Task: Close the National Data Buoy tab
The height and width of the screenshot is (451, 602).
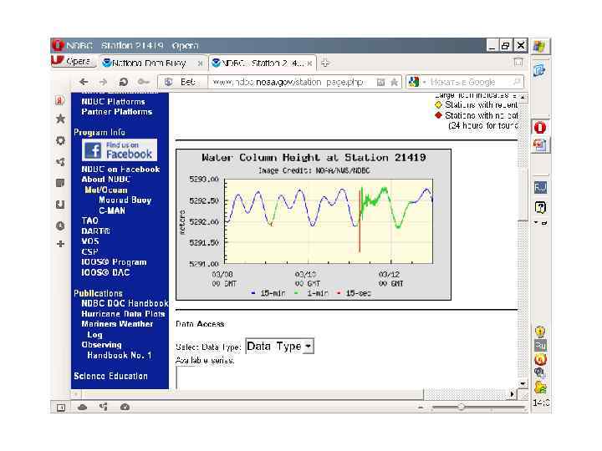Action: click(200, 63)
